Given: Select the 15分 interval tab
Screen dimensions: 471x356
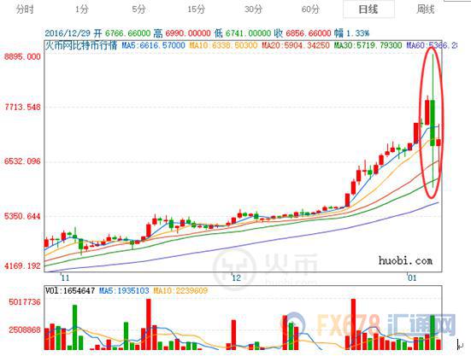Looking at the screenshot, I should [x=196, y=9].
